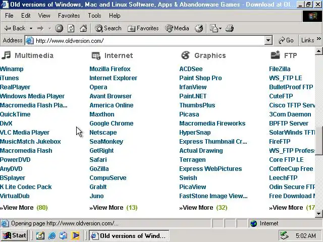Expand the Mail button dropdown arrow
Viewport: 323px width, 242px height.
pos(221,28)
